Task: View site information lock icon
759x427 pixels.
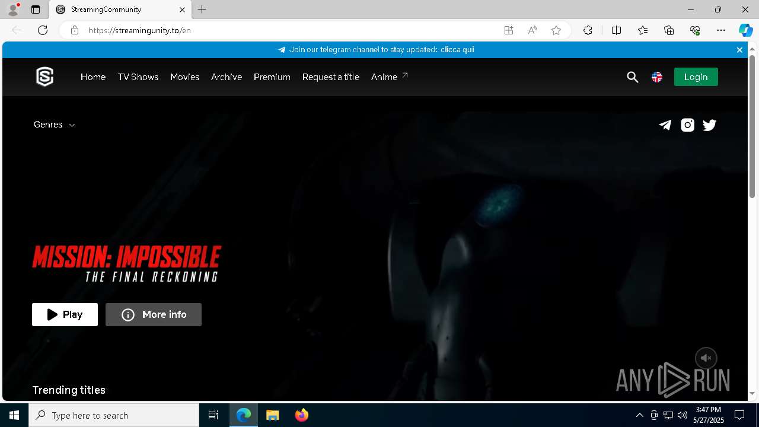Action: [75, 30]
